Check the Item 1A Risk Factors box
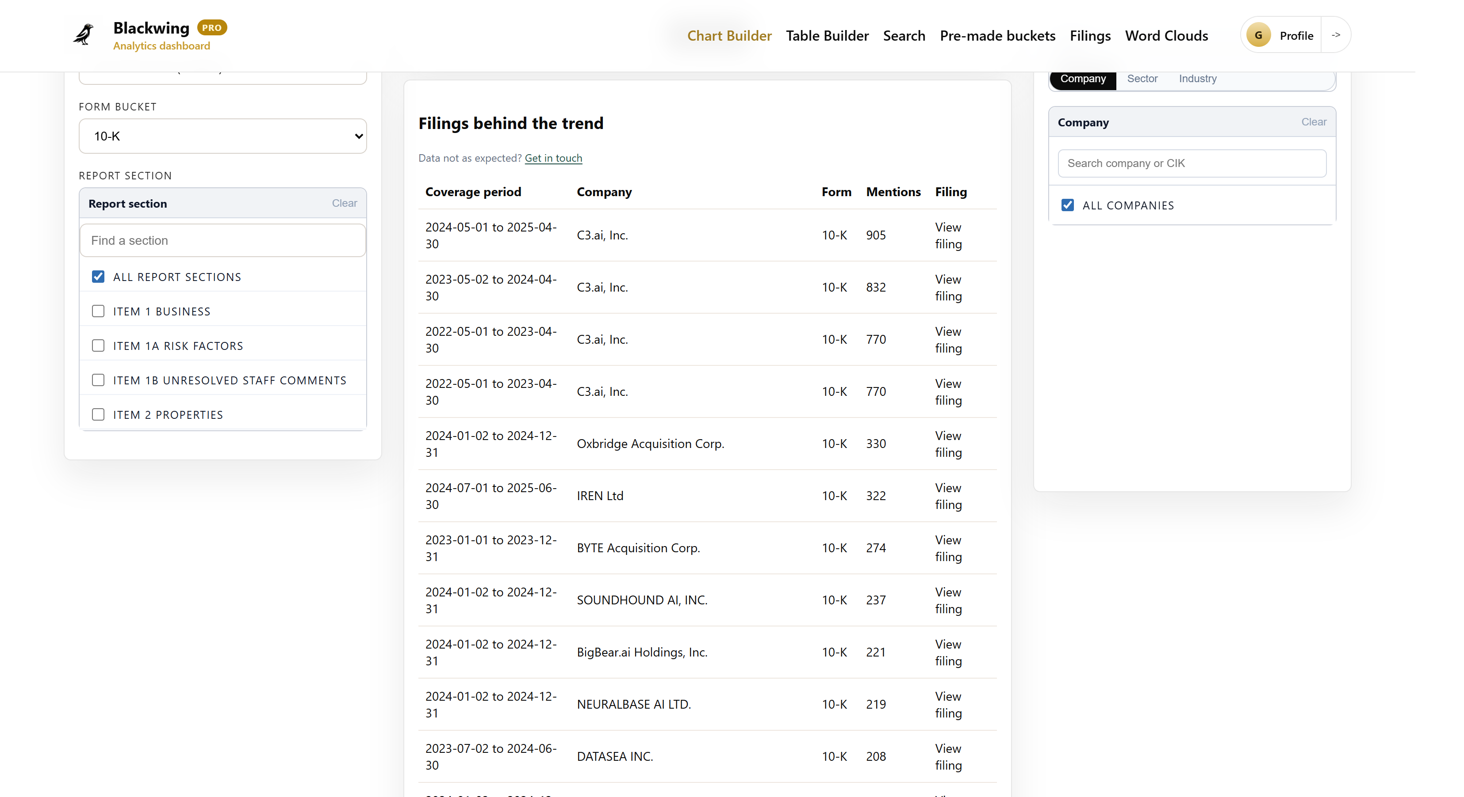Viewport: 1464px width, 797px height. [98, 346]
